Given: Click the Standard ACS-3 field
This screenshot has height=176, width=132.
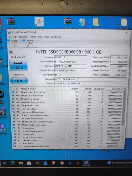Looking at the screenshot, I should tap(91, 79).
